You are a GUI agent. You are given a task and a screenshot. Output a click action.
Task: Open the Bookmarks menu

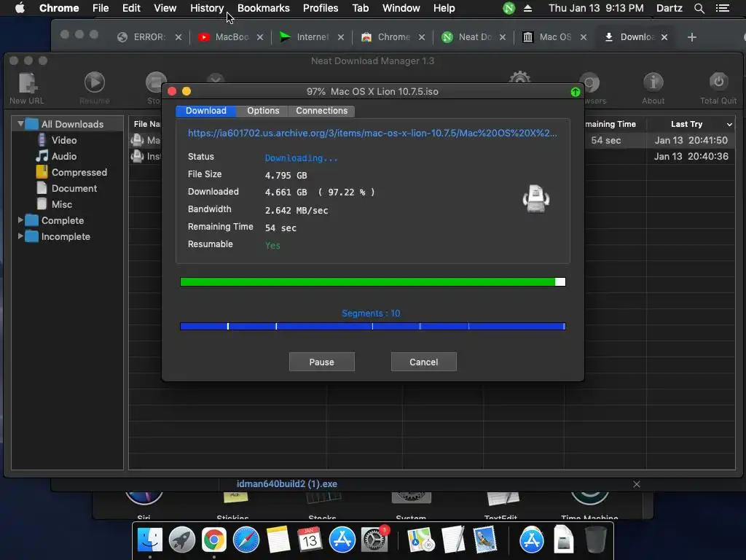(263, 8)
